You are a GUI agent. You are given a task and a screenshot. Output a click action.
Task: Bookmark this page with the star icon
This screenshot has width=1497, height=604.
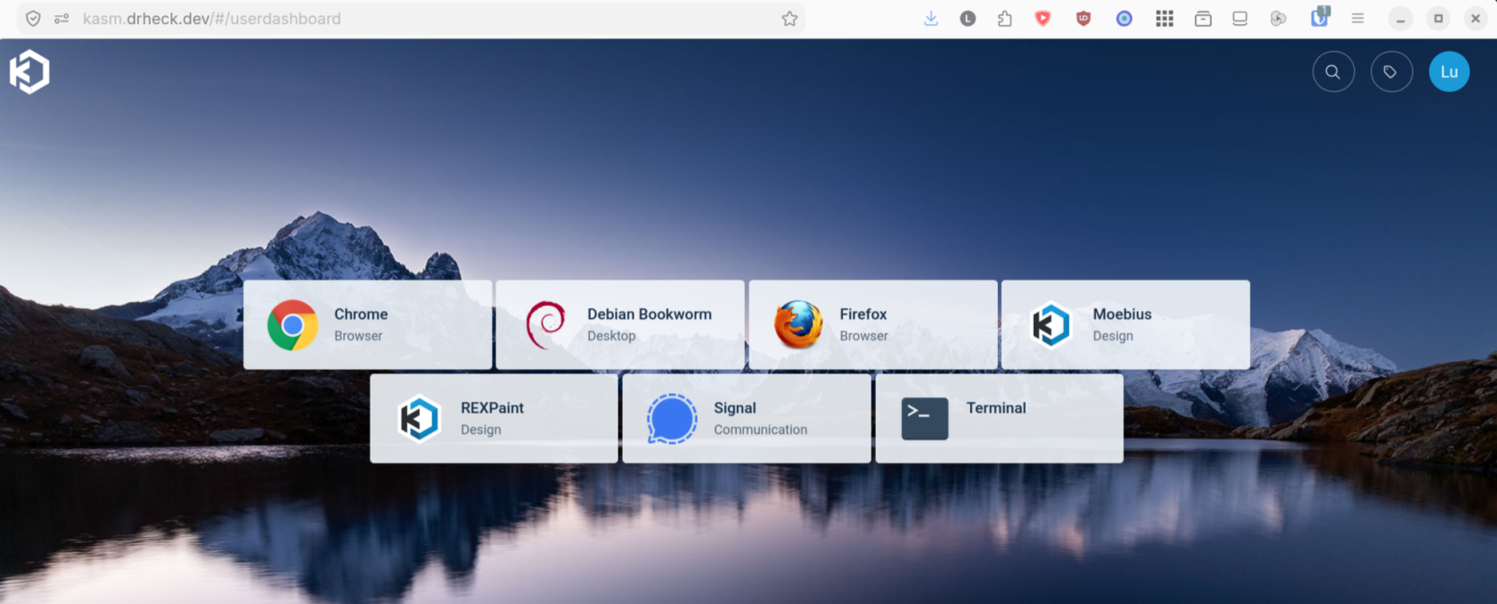pos(789,19)
